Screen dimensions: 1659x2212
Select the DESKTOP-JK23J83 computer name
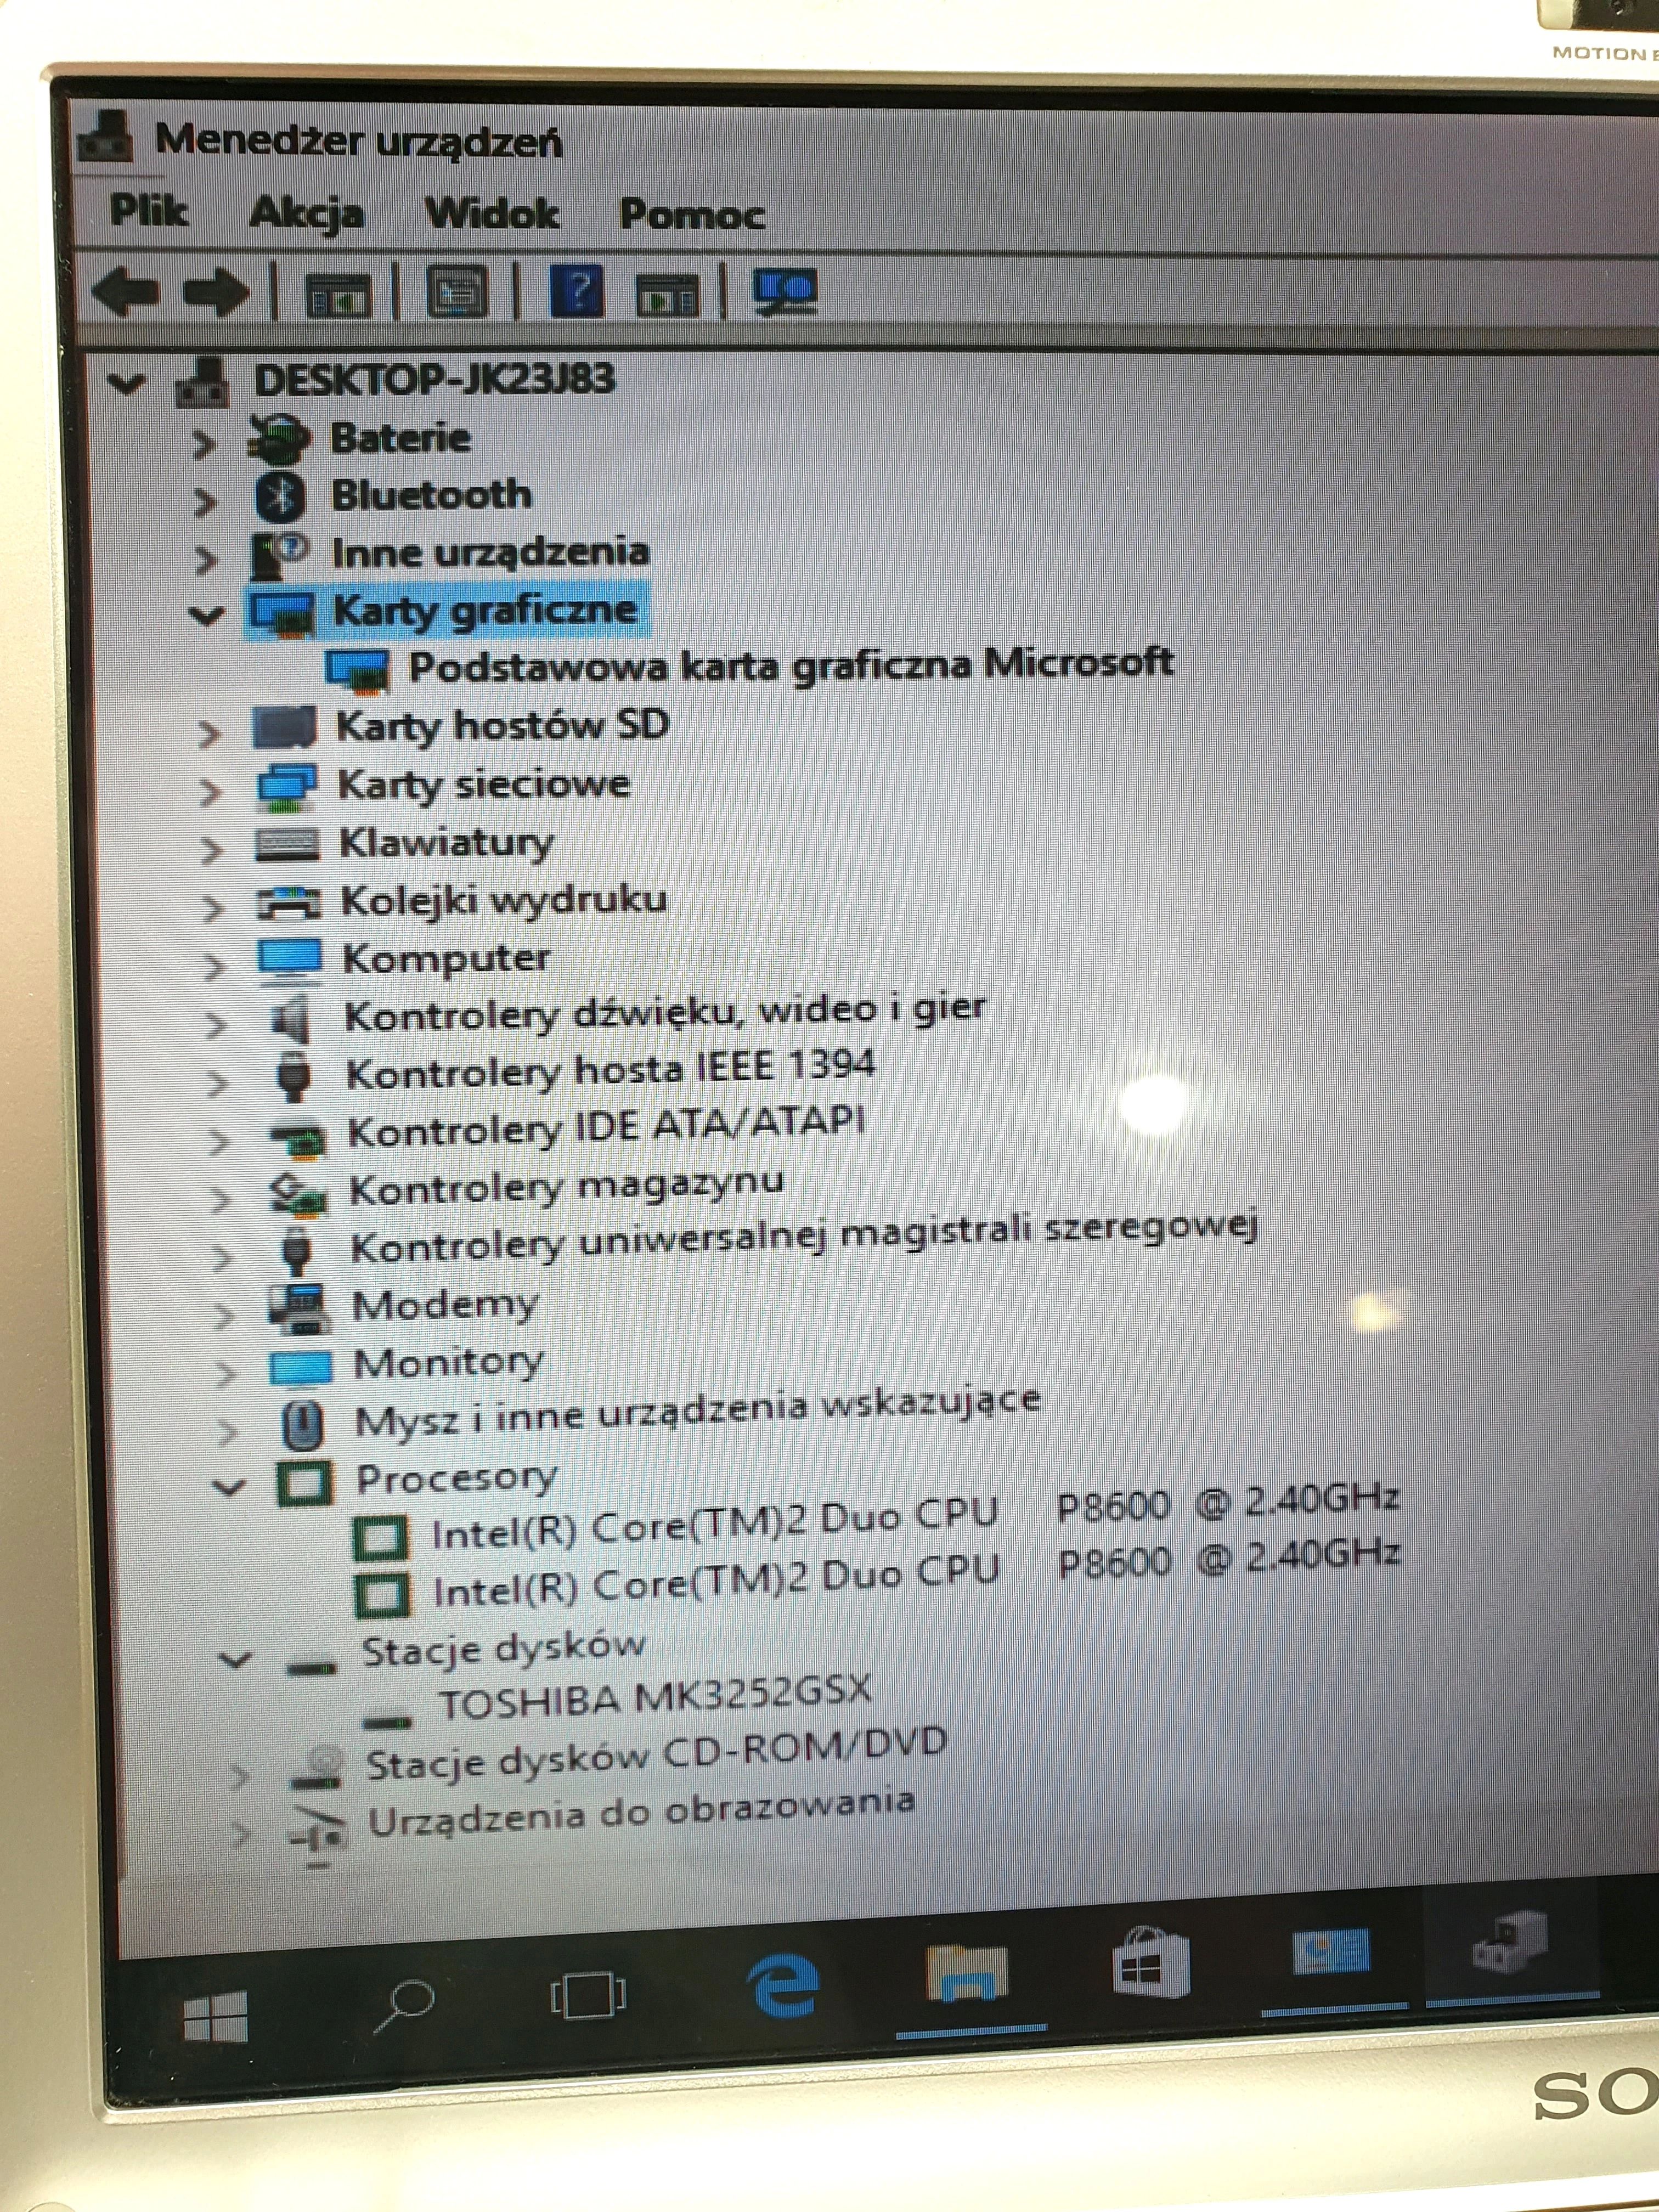434,379
